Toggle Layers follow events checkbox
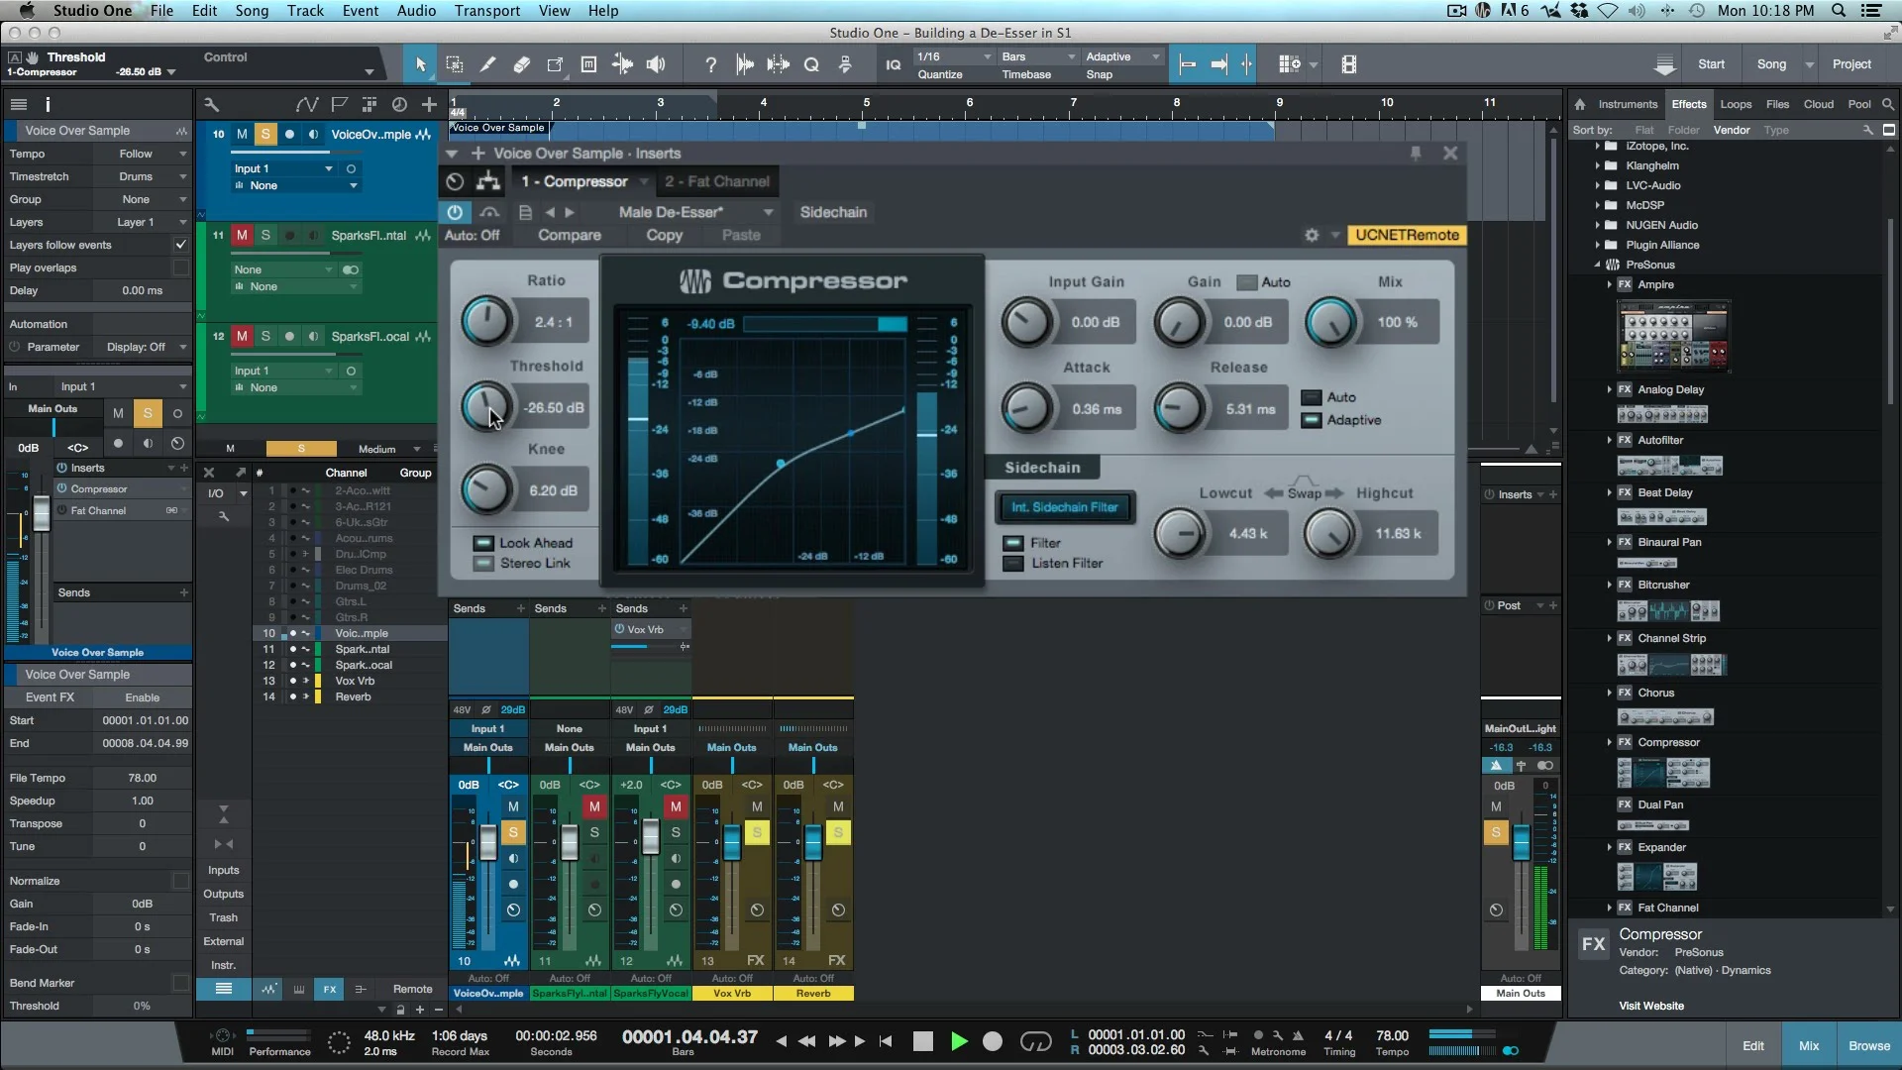The image size is (1902, 1070). 180,245
